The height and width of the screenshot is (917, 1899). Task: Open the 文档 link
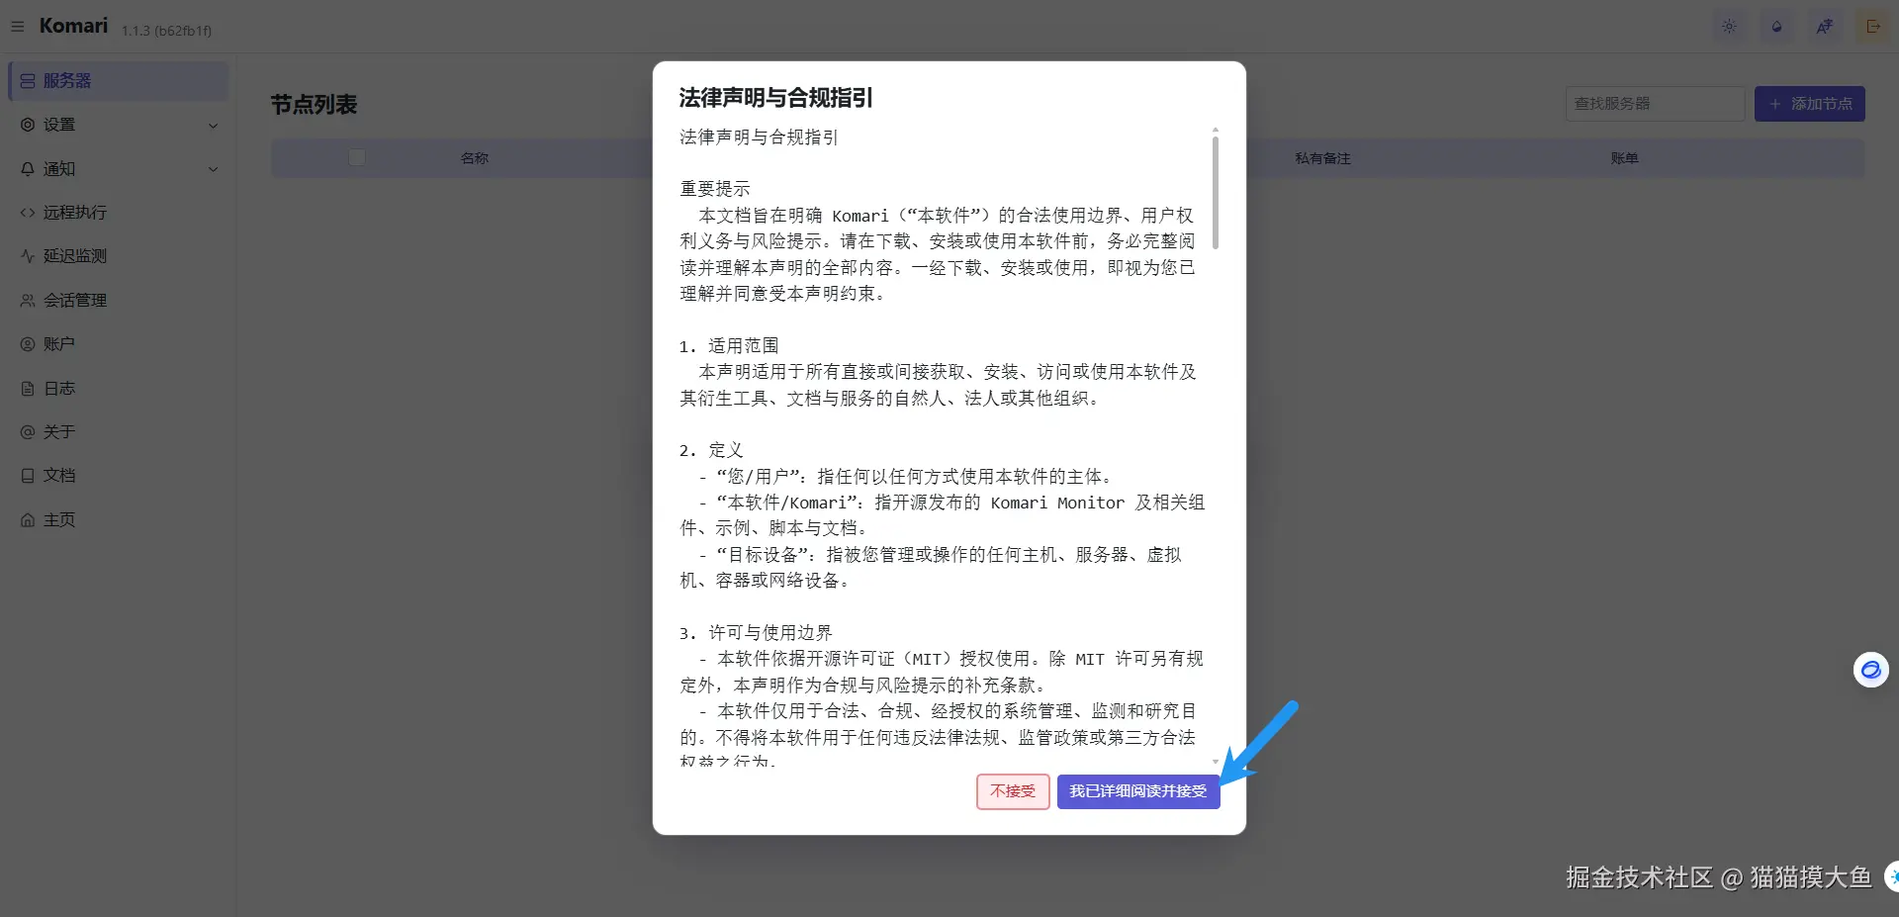[x=119, y=476]
